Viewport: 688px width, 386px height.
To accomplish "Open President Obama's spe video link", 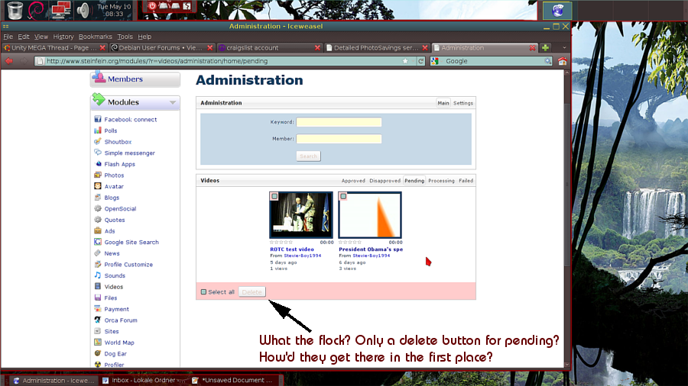I will 371,249.
